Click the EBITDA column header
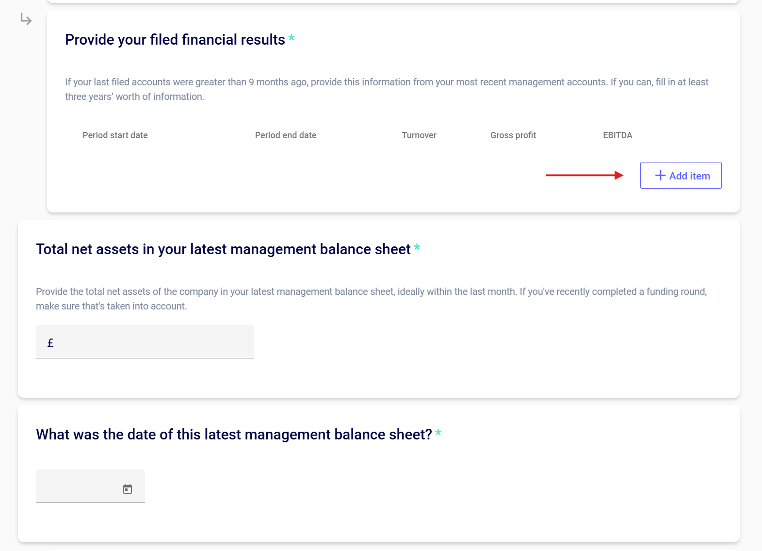762x551 pixels. (617, 135)
